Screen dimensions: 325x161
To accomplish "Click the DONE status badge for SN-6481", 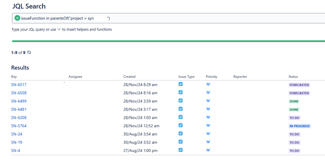I will (x=294, y=109).
